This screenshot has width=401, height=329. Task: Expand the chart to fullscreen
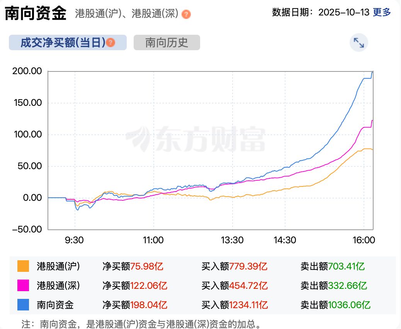pos(359,43)
